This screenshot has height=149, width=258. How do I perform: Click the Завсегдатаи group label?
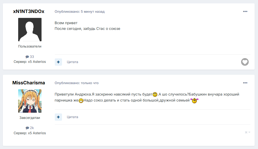point(30,118)
